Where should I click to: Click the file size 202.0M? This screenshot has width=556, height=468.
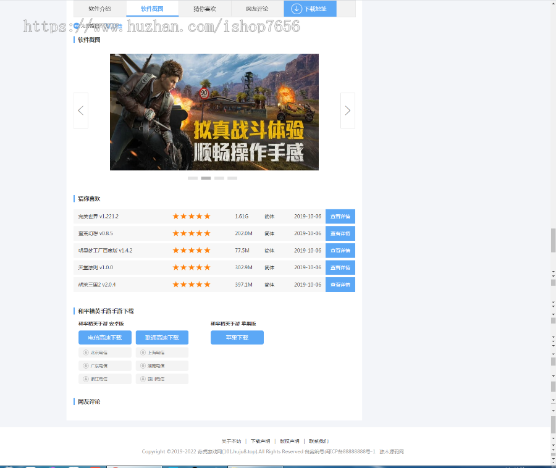click(243, 233)
